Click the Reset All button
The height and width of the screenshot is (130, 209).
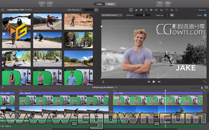click(202, 10)
